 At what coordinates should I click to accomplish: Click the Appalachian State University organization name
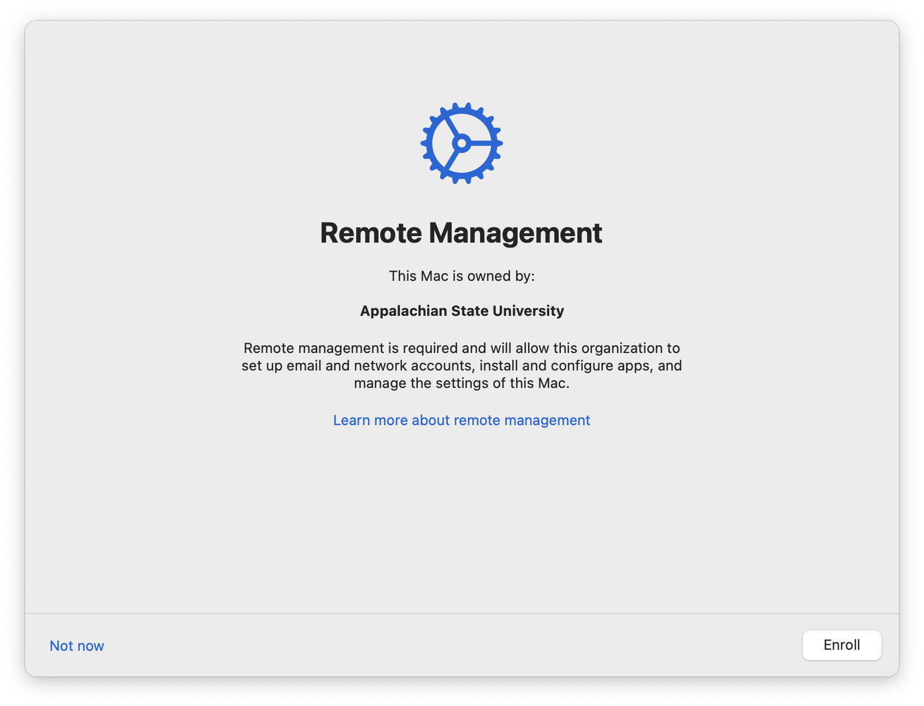tap(461, 311)
